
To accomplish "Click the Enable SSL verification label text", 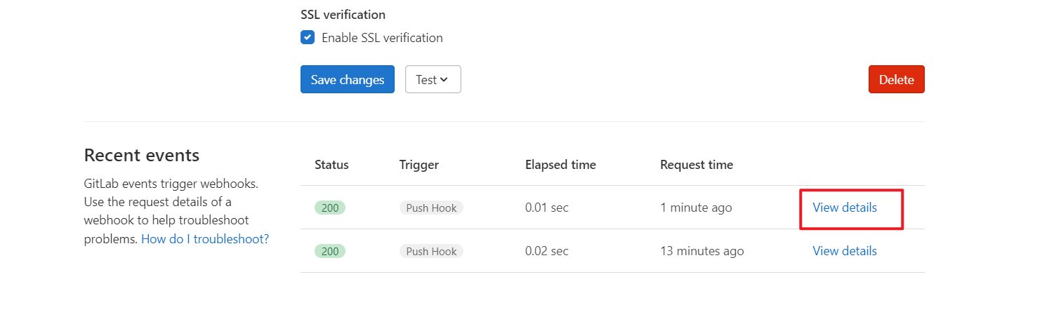I will pyautogui.click(x=382, y=38).
